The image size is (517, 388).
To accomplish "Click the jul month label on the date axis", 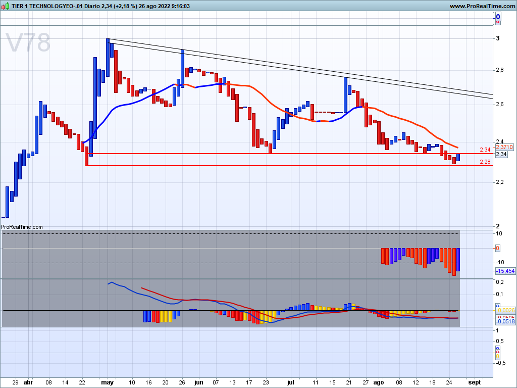I will (x=290, y=382).
